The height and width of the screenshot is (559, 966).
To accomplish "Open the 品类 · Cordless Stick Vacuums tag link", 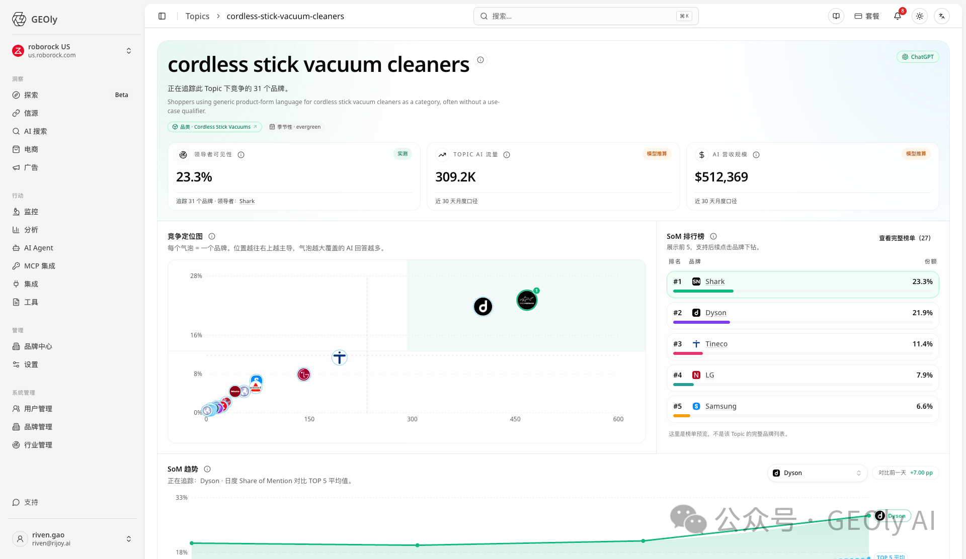I will [x=215, y=127].
